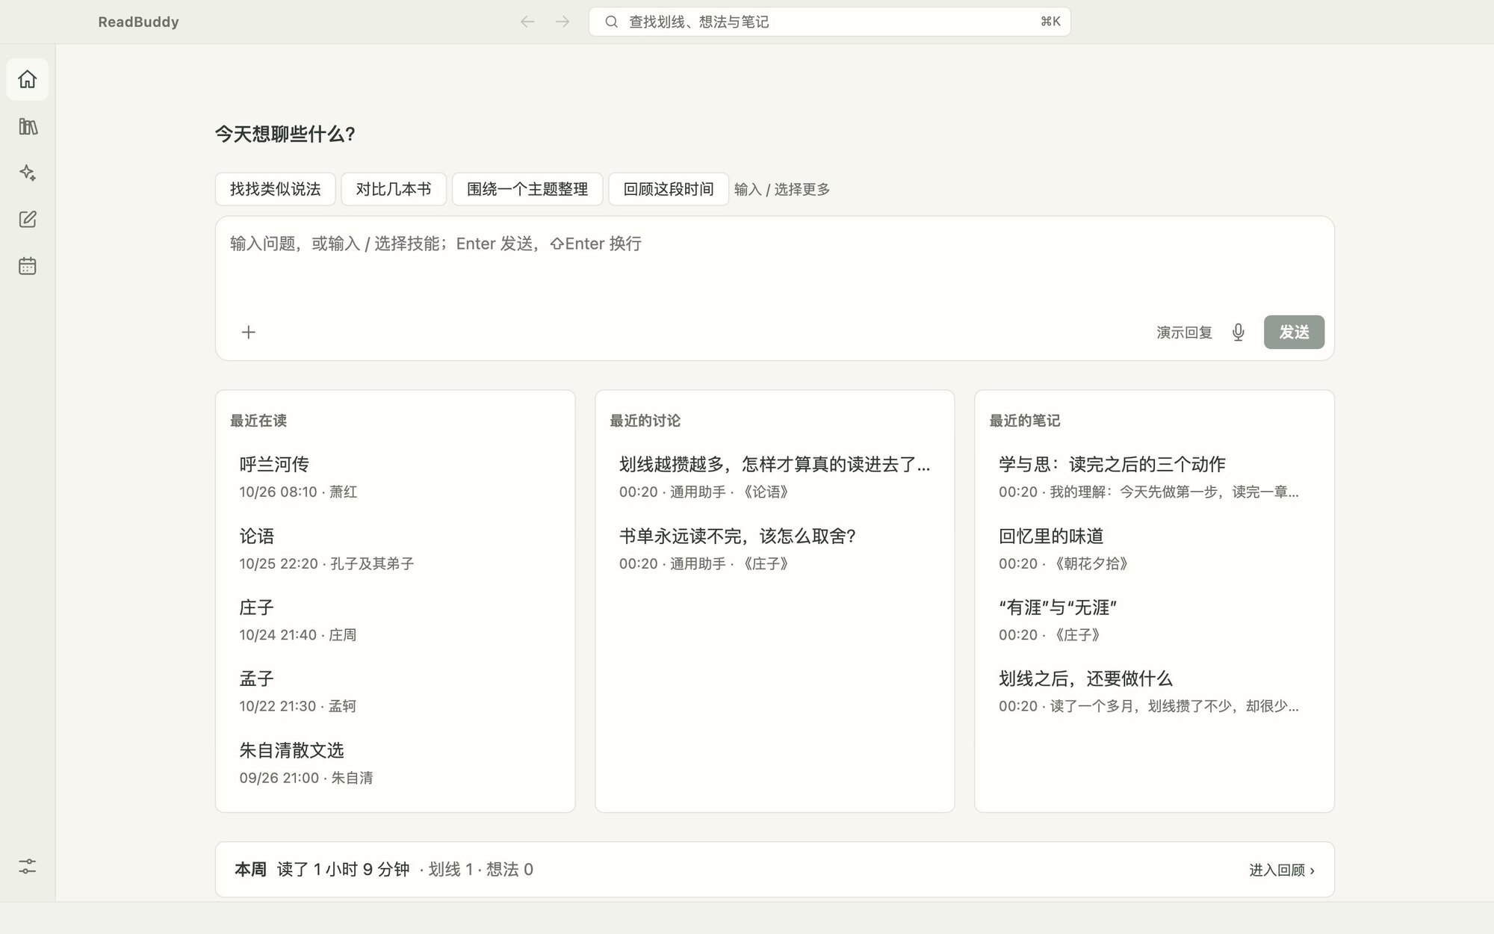Open the book 孟子
Image resolution: width=1494 pixels, height=934 pixels.
(395, 691)
